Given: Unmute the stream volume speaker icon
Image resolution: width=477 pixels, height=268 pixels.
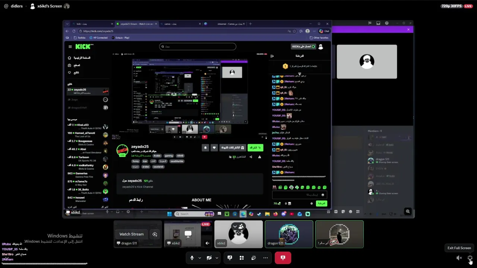Looking at the screenshot, I should (x=459, y=258).
